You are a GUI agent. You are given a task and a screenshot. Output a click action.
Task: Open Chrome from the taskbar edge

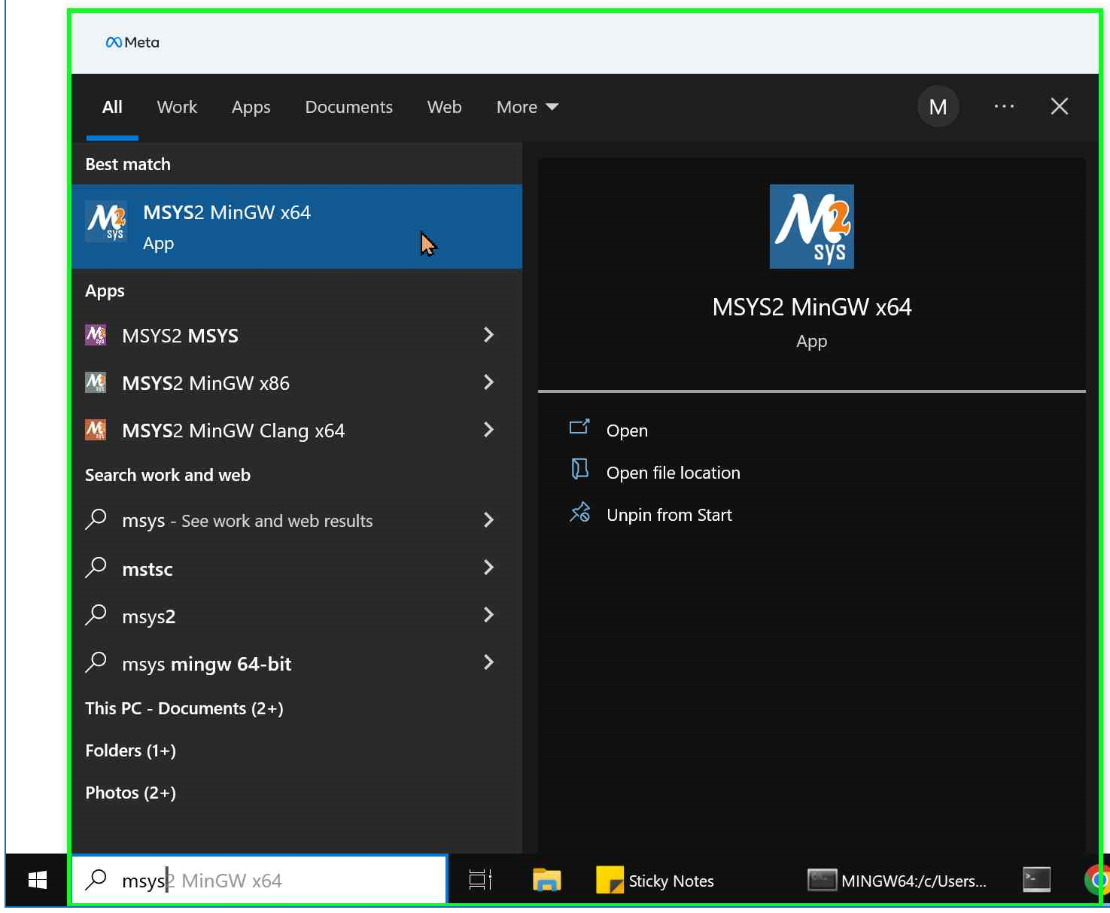coord(1097,879)
